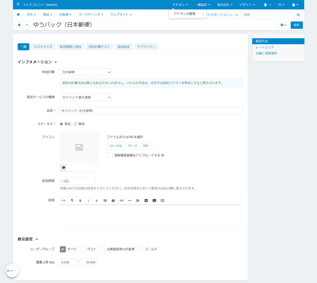
Task: Uncheck the すべて user group checkbox
Action: [x=63, y=249]
